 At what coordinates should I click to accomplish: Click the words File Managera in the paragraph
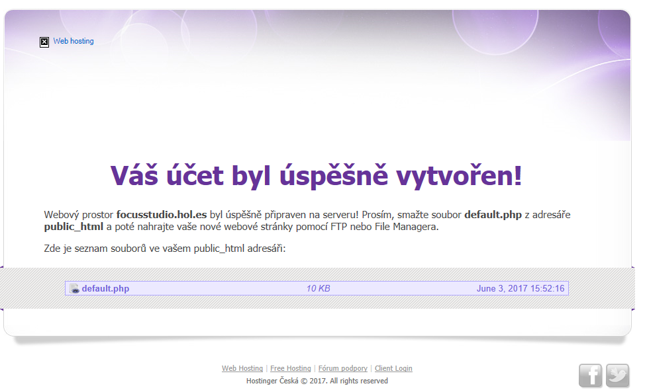point(411,227)
